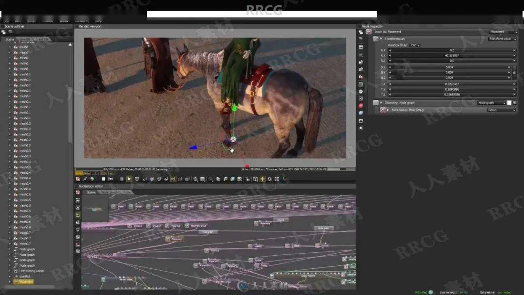The width and height of the screenshot is (524, 295).
Task: Select the Scene tab in Nodegraph editor
Action: click(91, 193)
